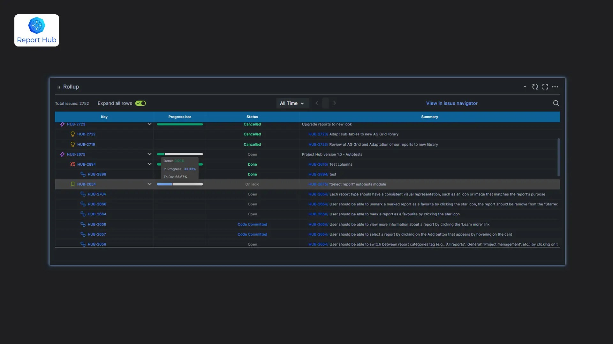
Task: Click the subtask icon beside HUB-2666
Action: click(x=83, y=204)
